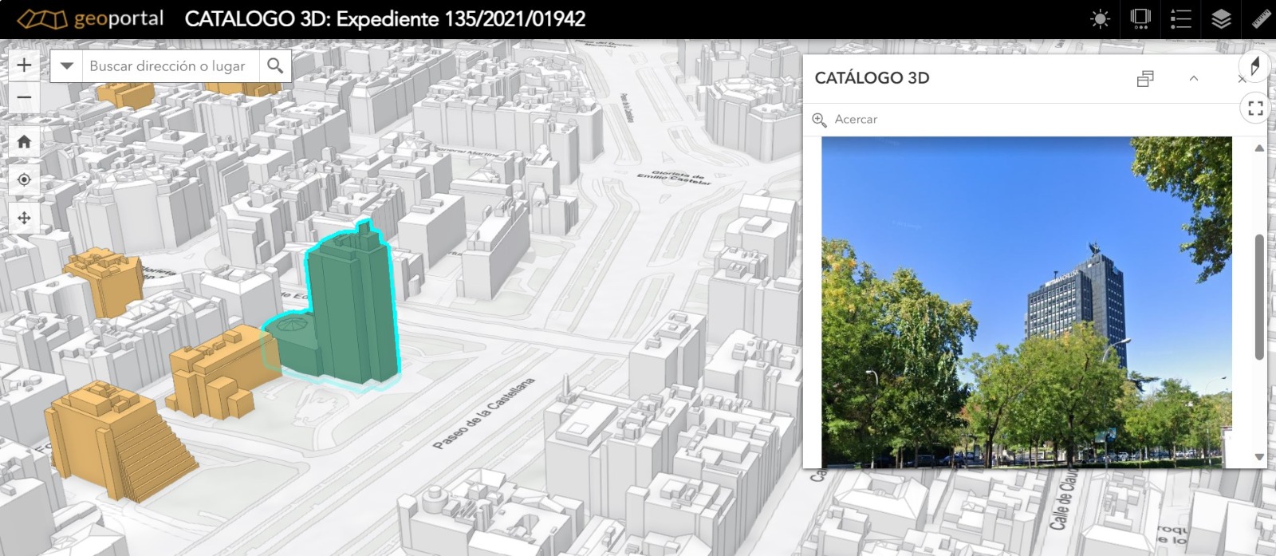Open the Measurement ruler tool

click(1261, 19)
